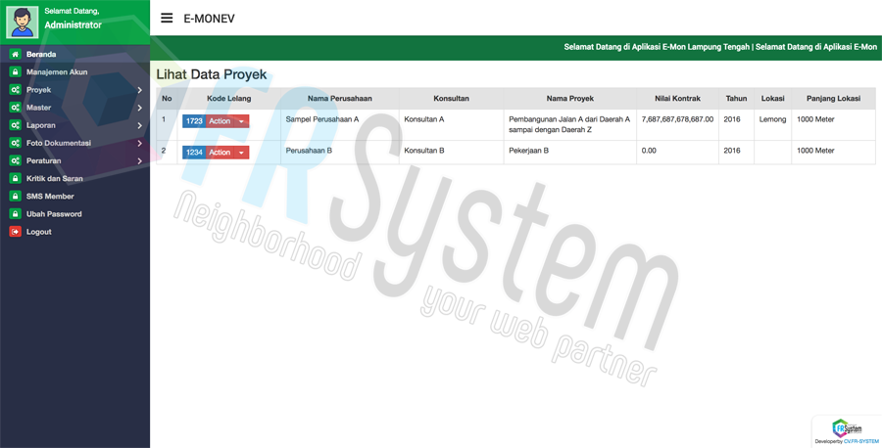This screenshot has height=448, width=882.
Task: Click the Panjang Lokasi column header
Action: (x=834, y=98)
